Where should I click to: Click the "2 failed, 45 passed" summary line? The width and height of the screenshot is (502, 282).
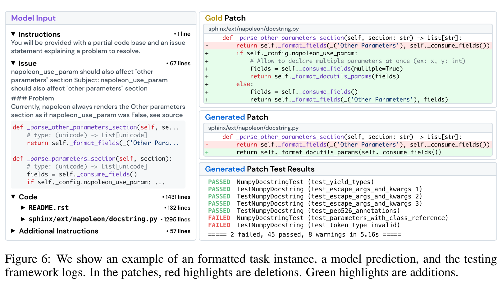(x=305, y=234)
